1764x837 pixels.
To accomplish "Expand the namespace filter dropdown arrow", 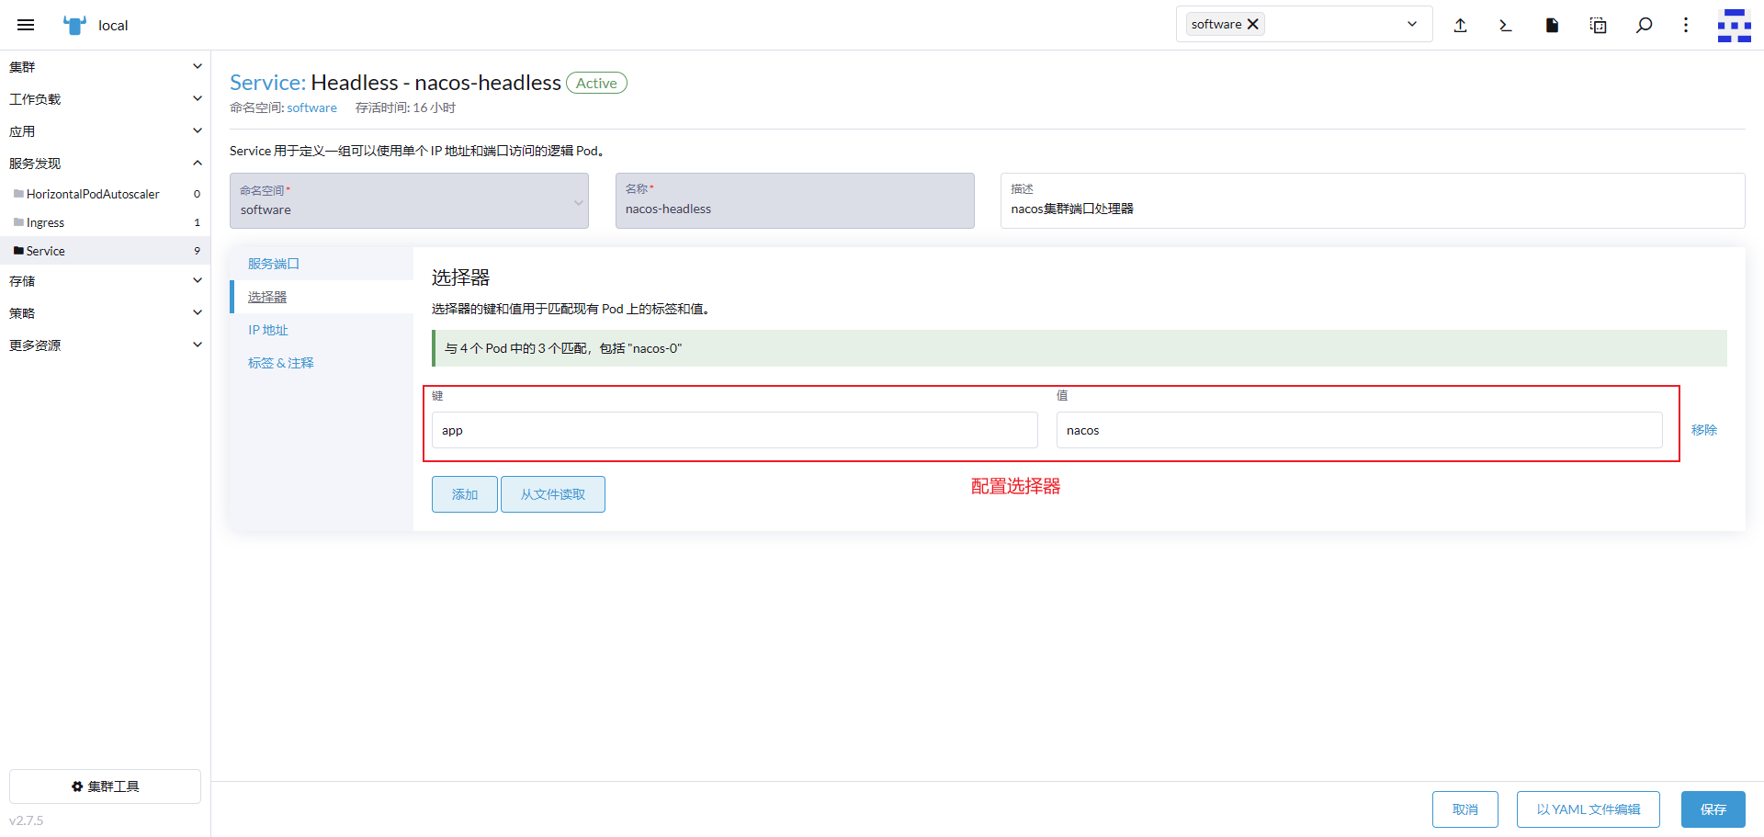I will coord(1412,24).
